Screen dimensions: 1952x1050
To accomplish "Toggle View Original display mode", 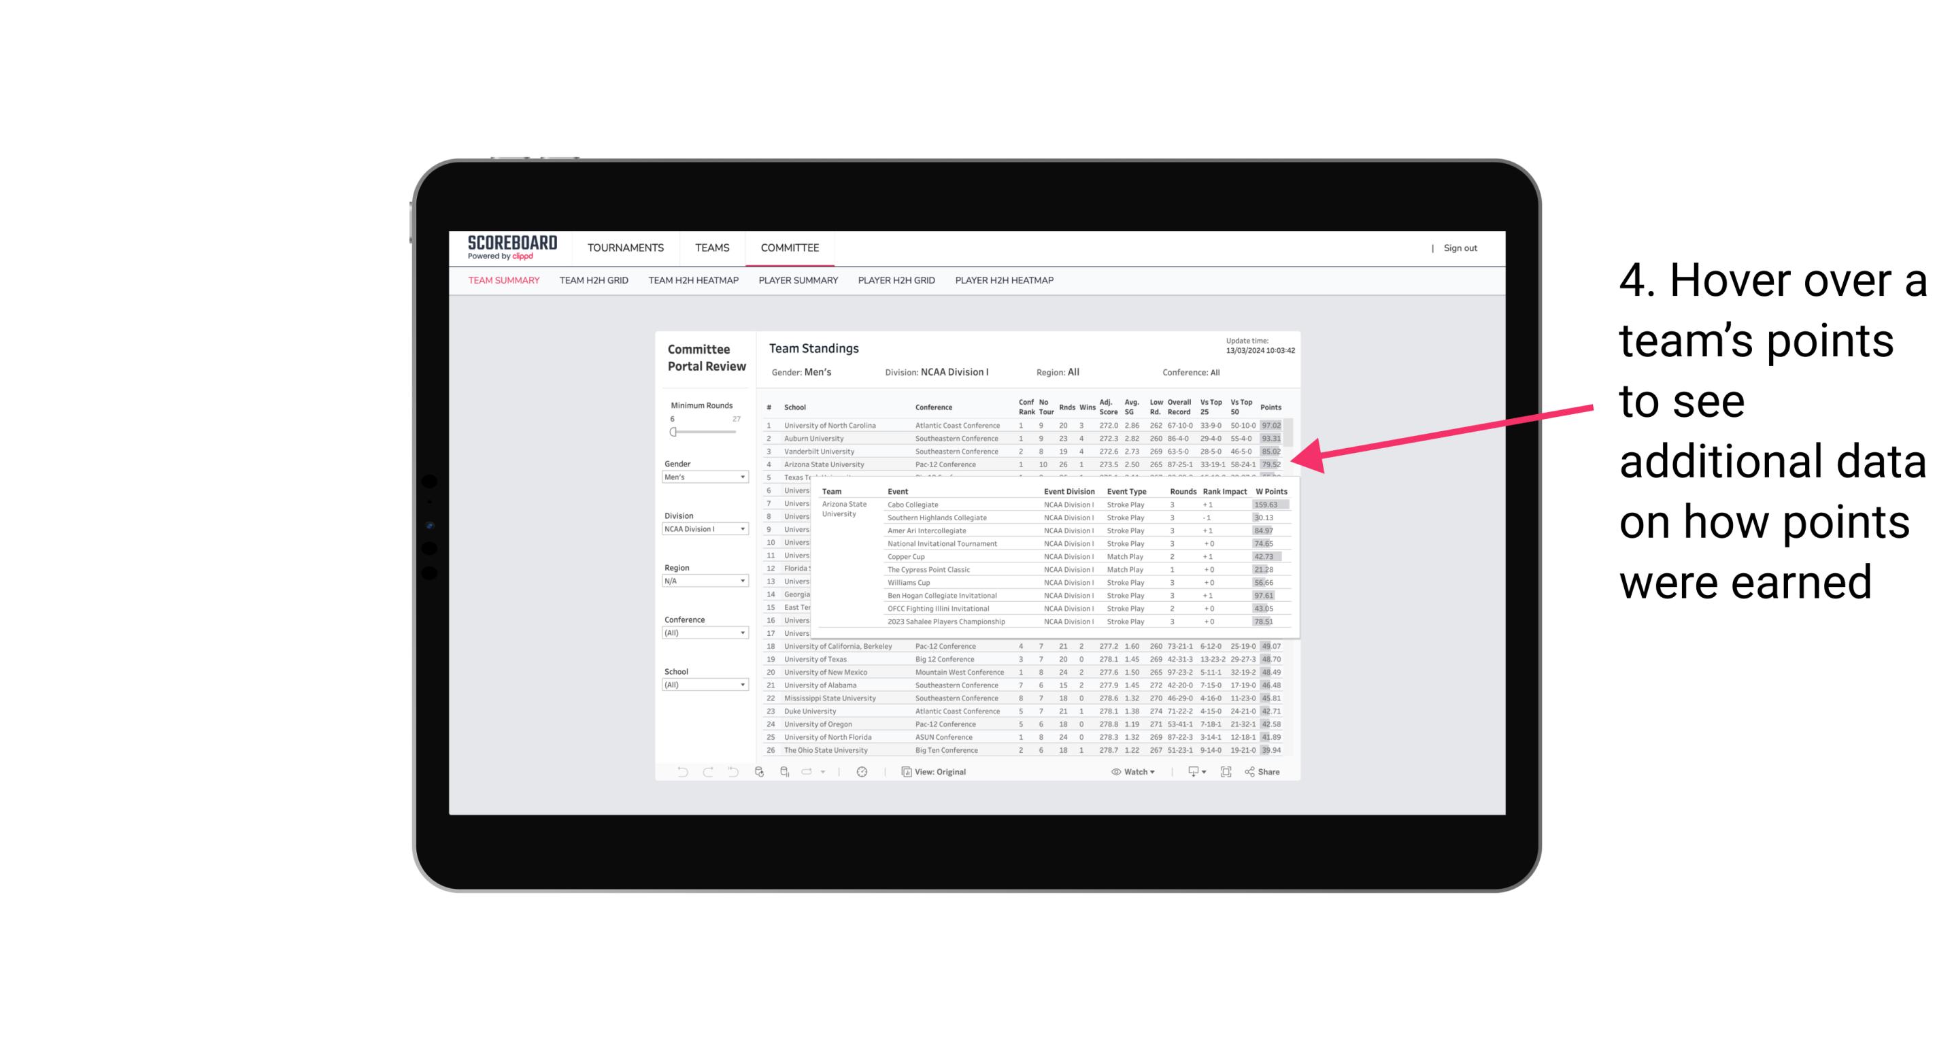I will tap(936, 770).
